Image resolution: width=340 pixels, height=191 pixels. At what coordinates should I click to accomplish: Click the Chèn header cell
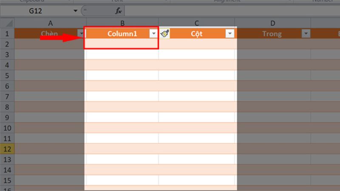point(50,34)
